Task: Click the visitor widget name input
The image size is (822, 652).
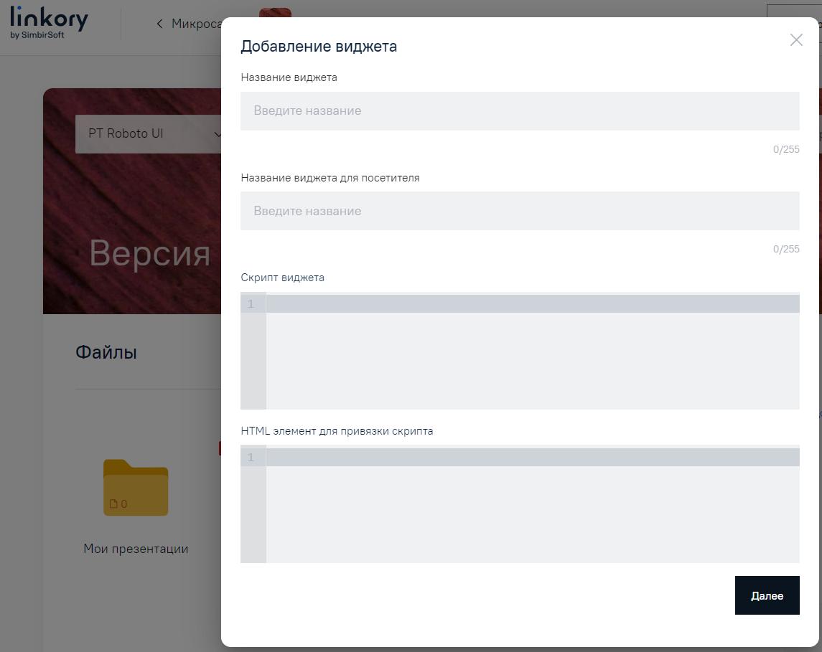Action: [520, 211]
